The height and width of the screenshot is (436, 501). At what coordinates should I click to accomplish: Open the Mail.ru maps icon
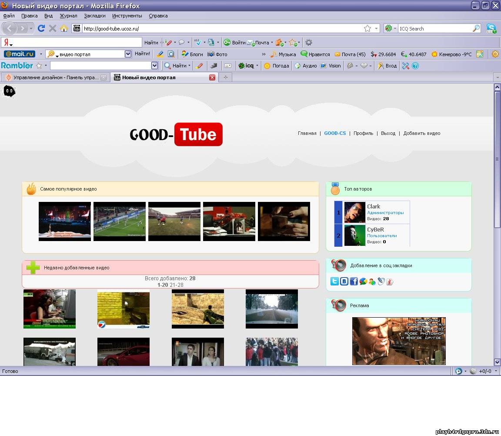click(x=480, y=54)
